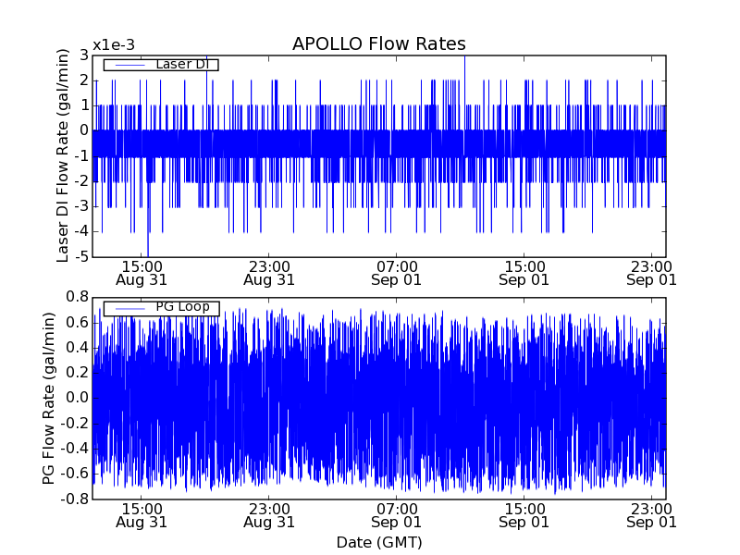Click the '07:00 Sep 01' tick under lower plot
Viewport: 740px width, 555px height.
click(396, 514)
